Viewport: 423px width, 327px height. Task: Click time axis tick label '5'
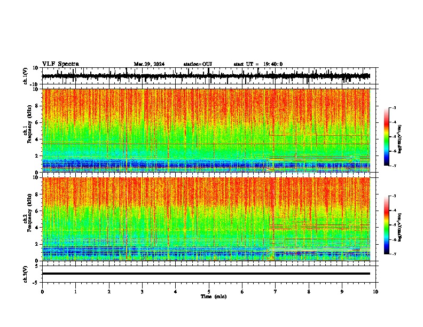(209, 292)
